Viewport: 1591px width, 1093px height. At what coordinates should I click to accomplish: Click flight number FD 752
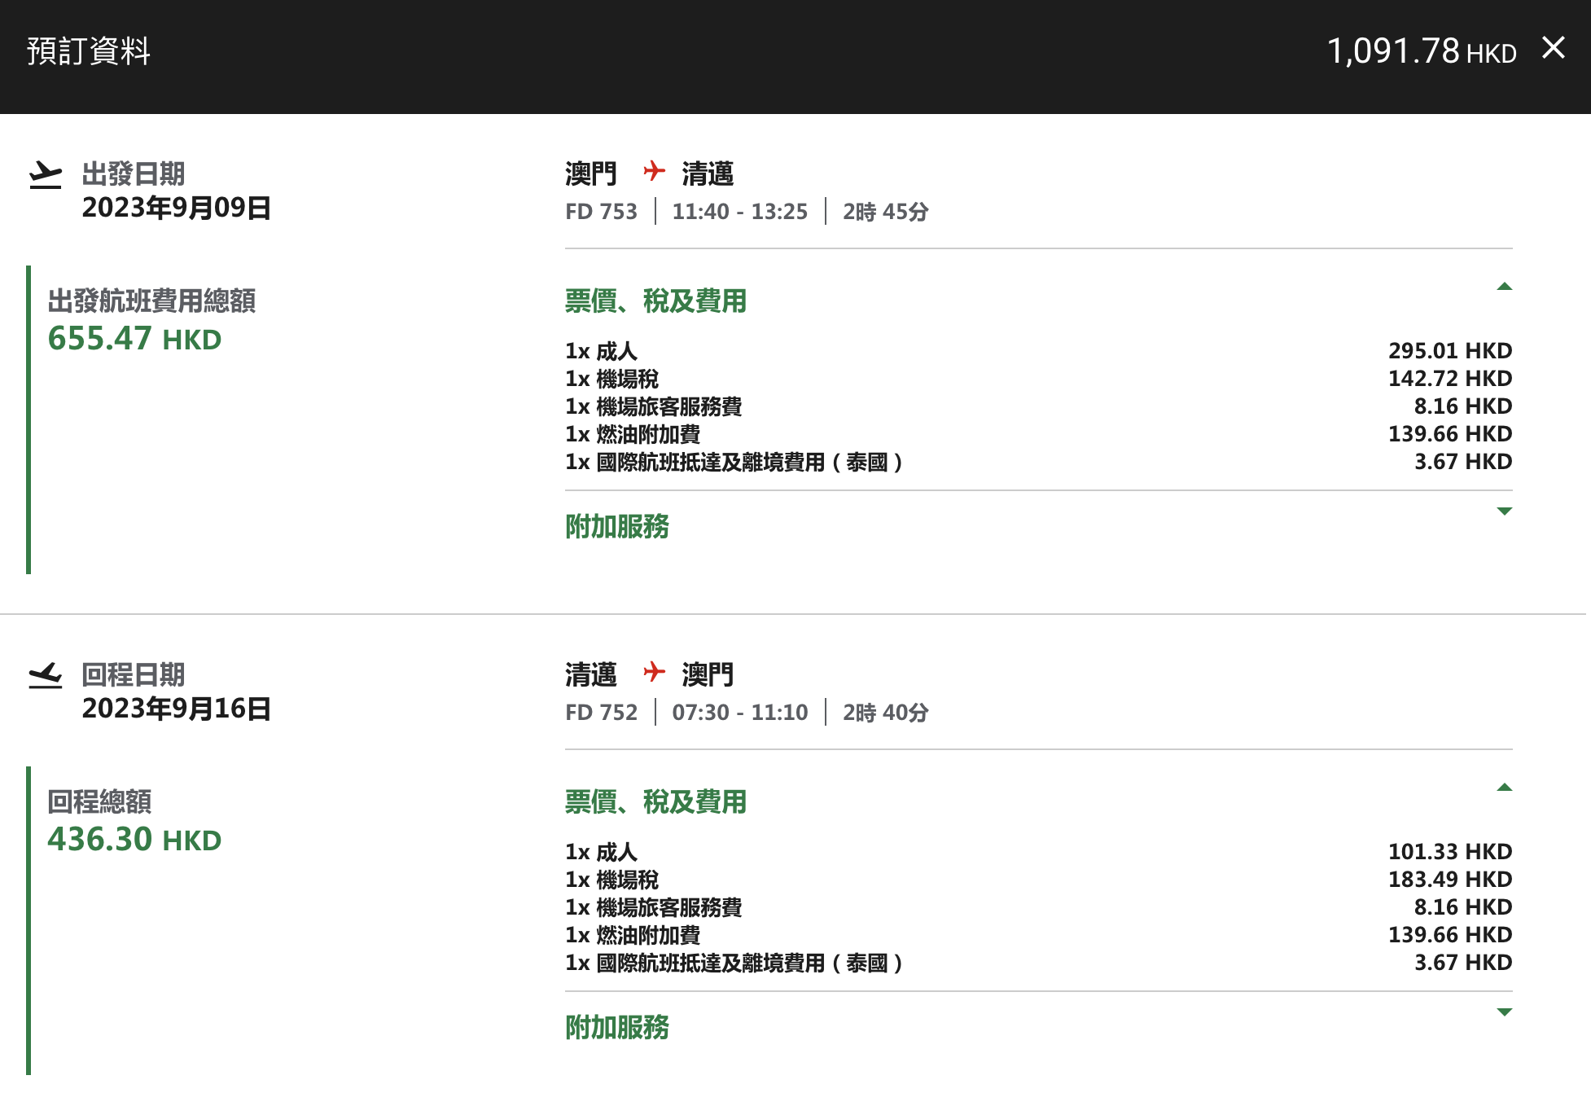point(601,713)
